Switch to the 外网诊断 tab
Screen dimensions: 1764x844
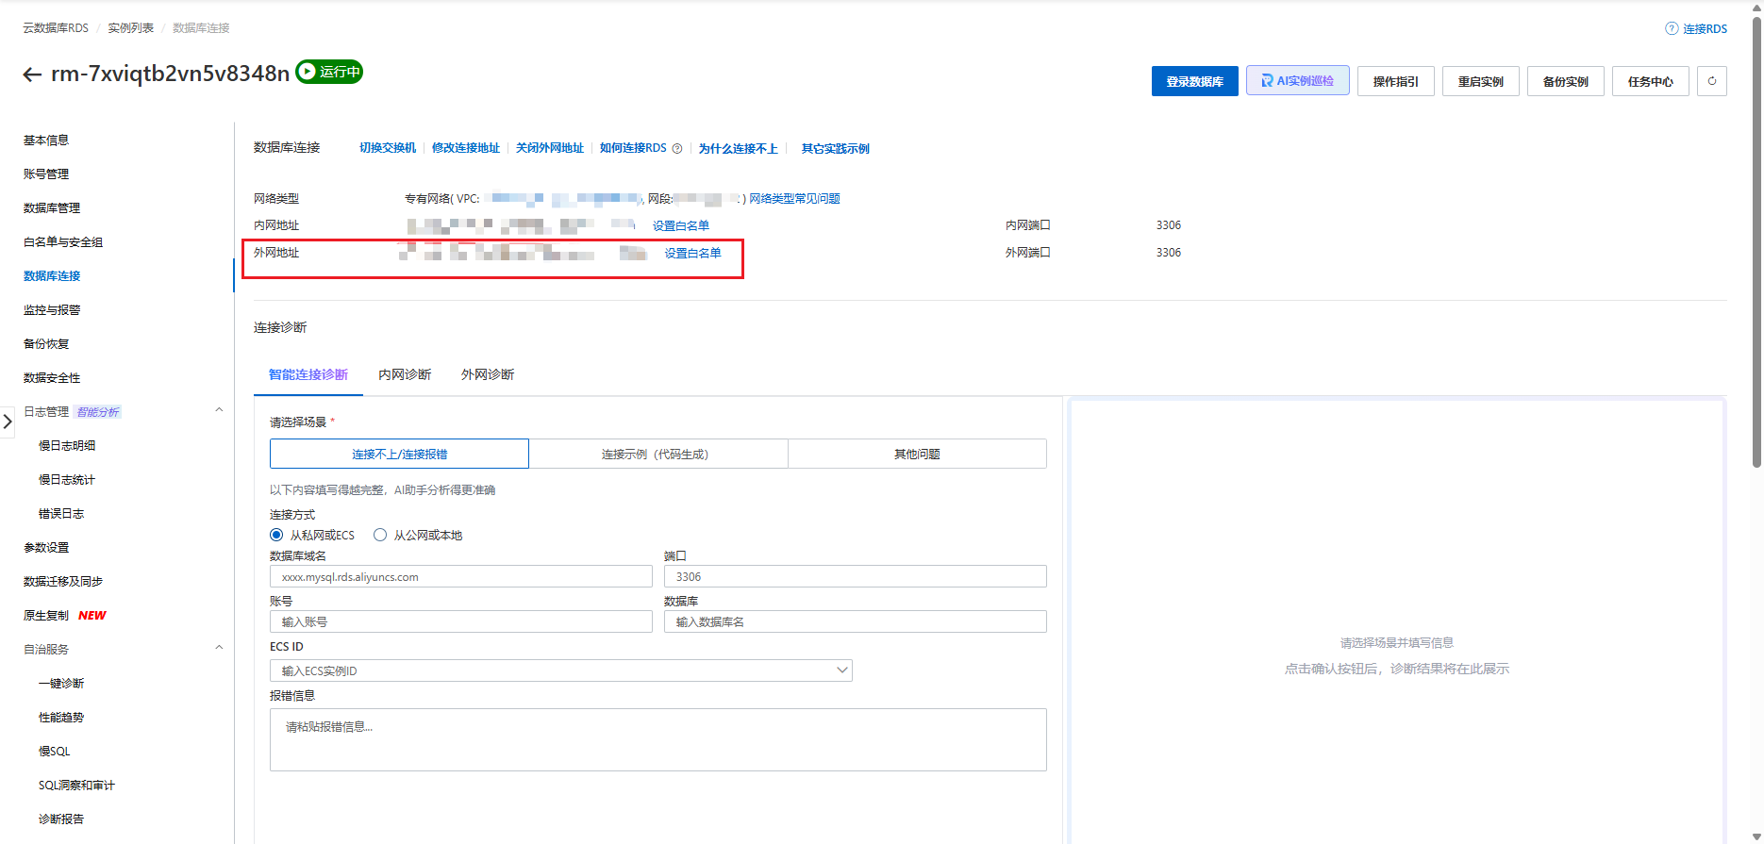coord(488,374)
